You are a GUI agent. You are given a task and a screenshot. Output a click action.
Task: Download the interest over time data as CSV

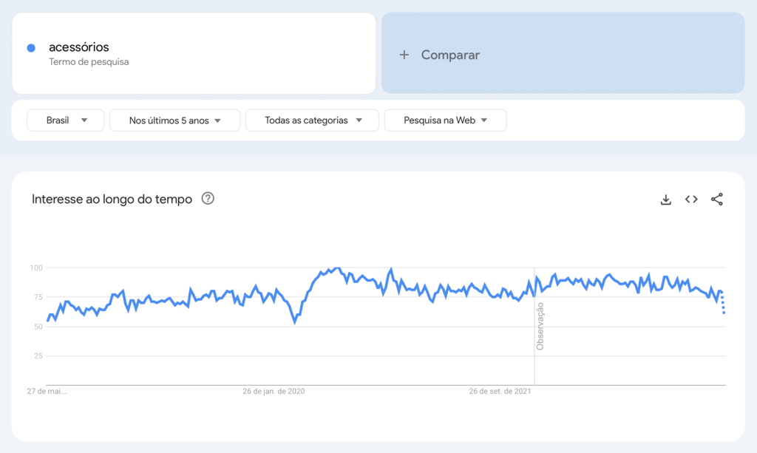[666, 199]
